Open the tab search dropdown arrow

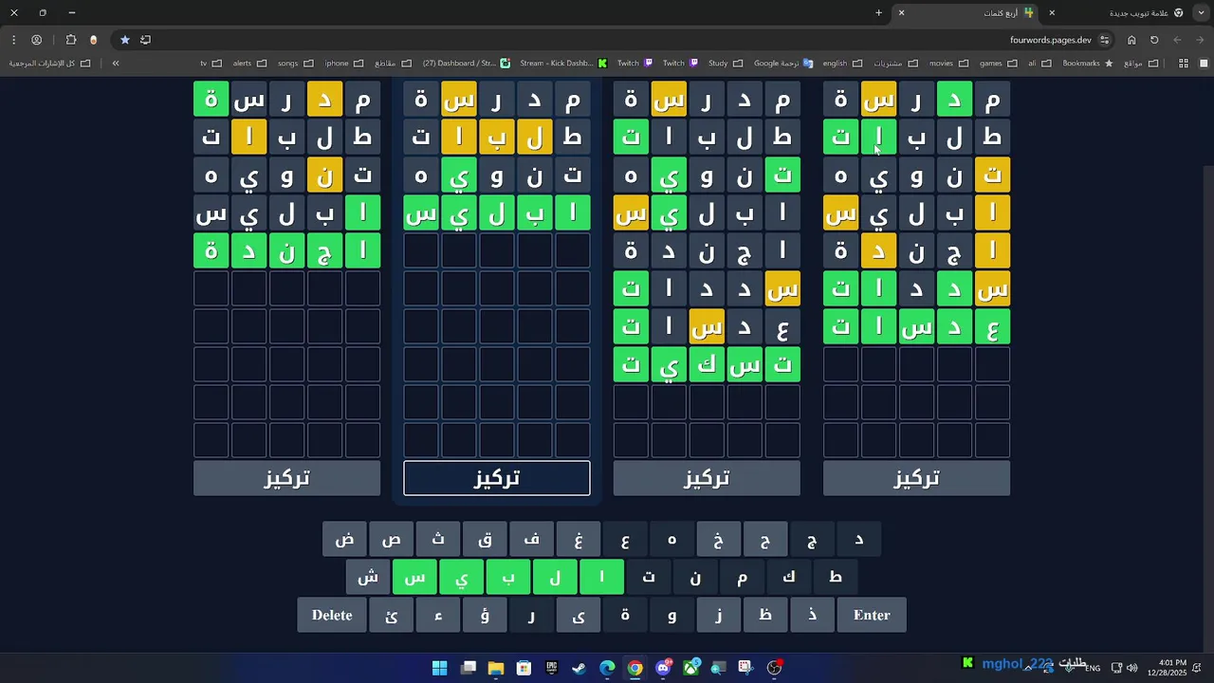1201,13
